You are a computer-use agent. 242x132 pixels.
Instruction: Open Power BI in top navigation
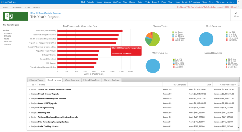[x=156, y=2]
